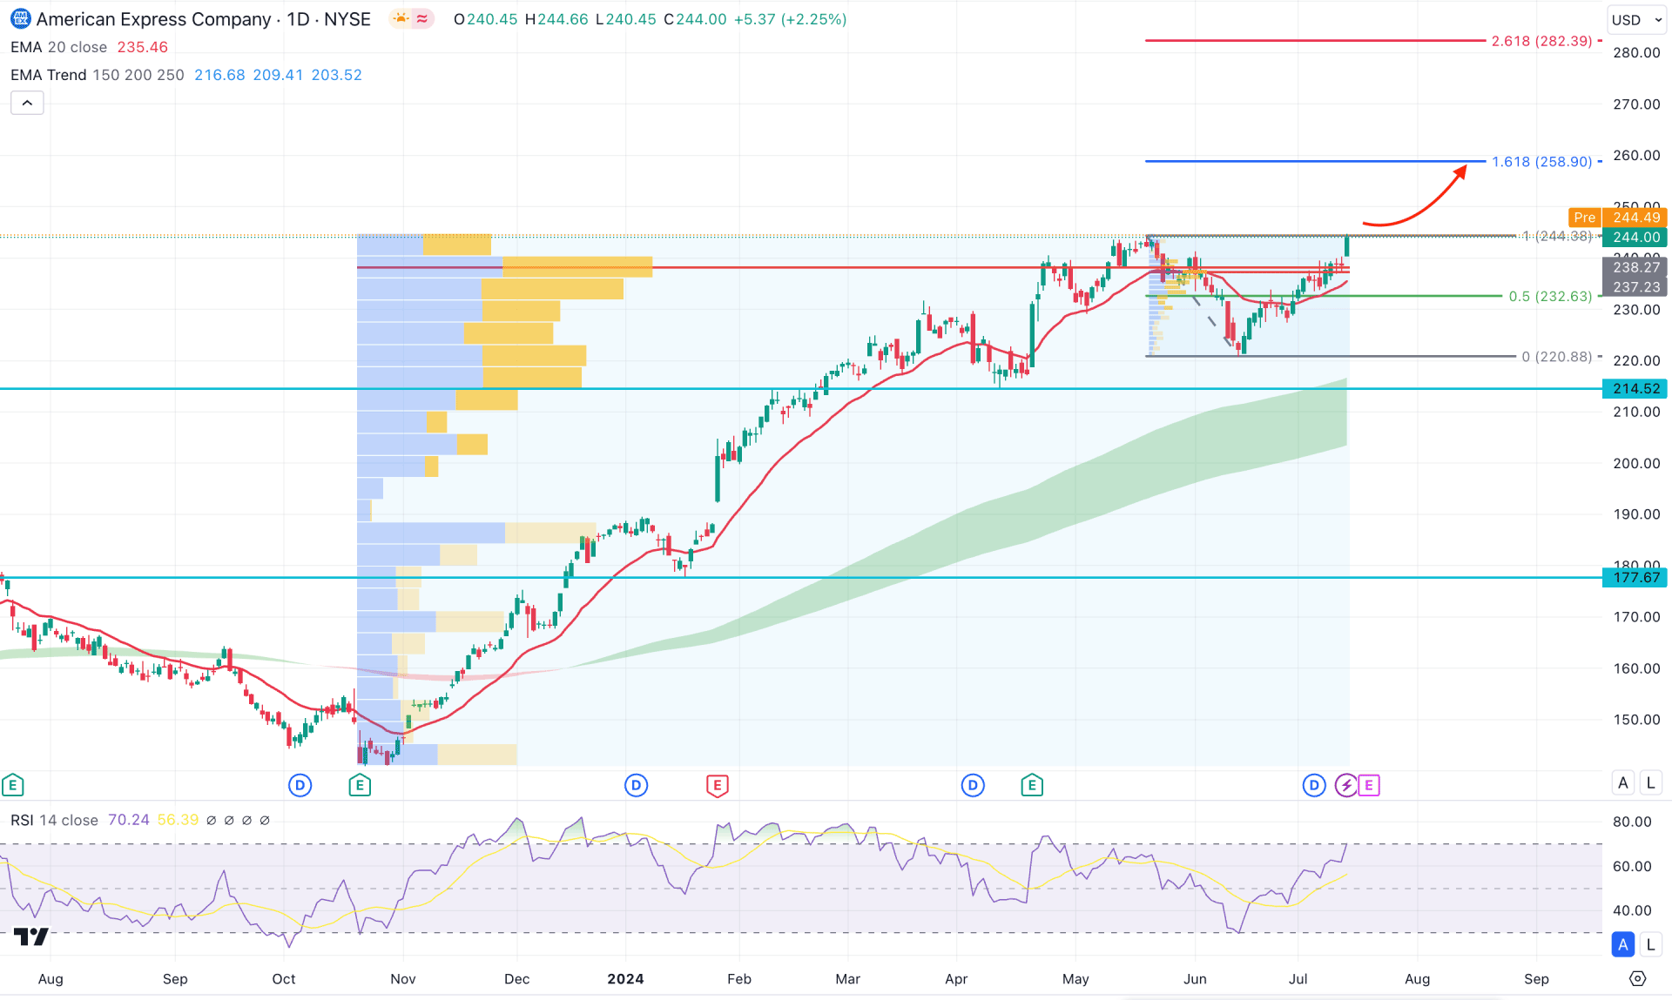Click the 238.27 price label on the axis

[1635, 267]
